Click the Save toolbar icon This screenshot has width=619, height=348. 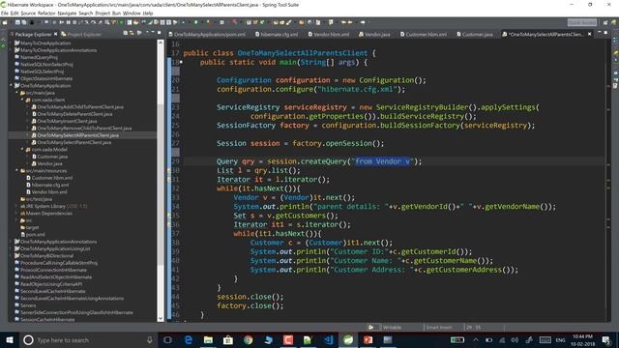17,22
